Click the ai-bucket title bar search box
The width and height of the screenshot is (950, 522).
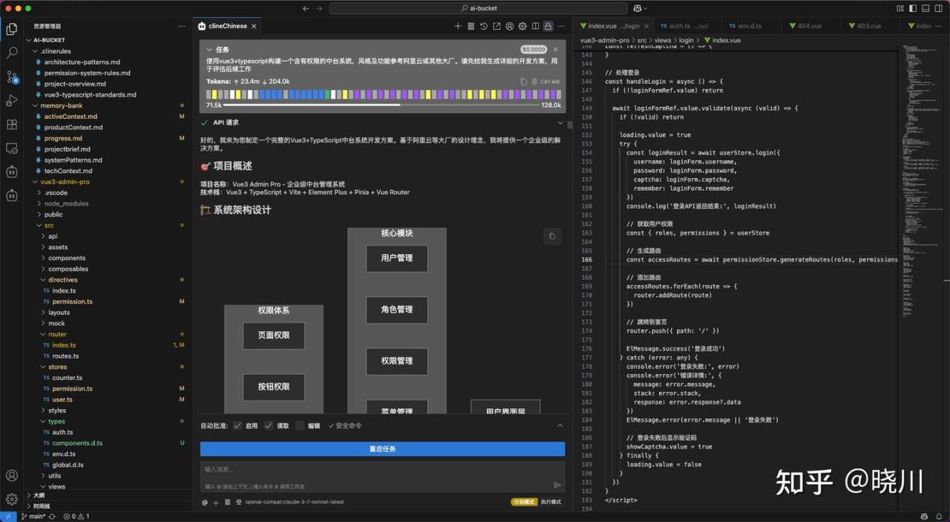[x=477, y=8]
